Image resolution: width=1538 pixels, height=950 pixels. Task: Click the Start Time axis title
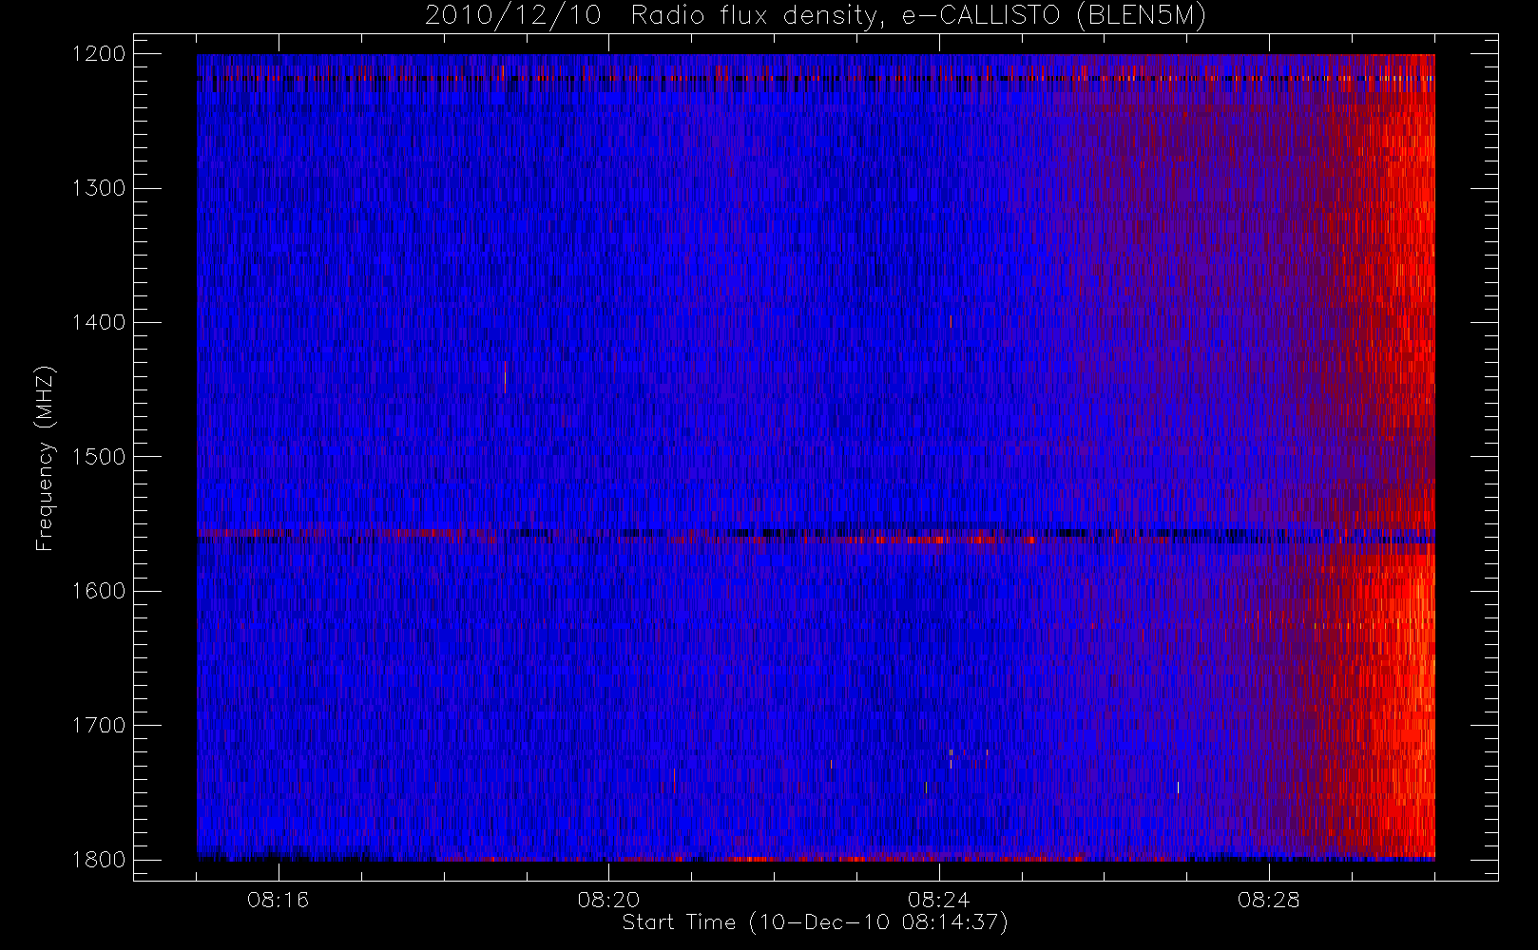pos(815,922)
